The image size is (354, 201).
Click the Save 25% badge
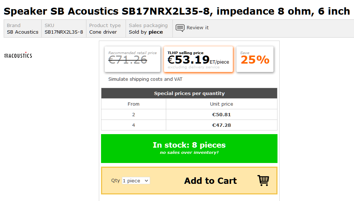point(255,59)
